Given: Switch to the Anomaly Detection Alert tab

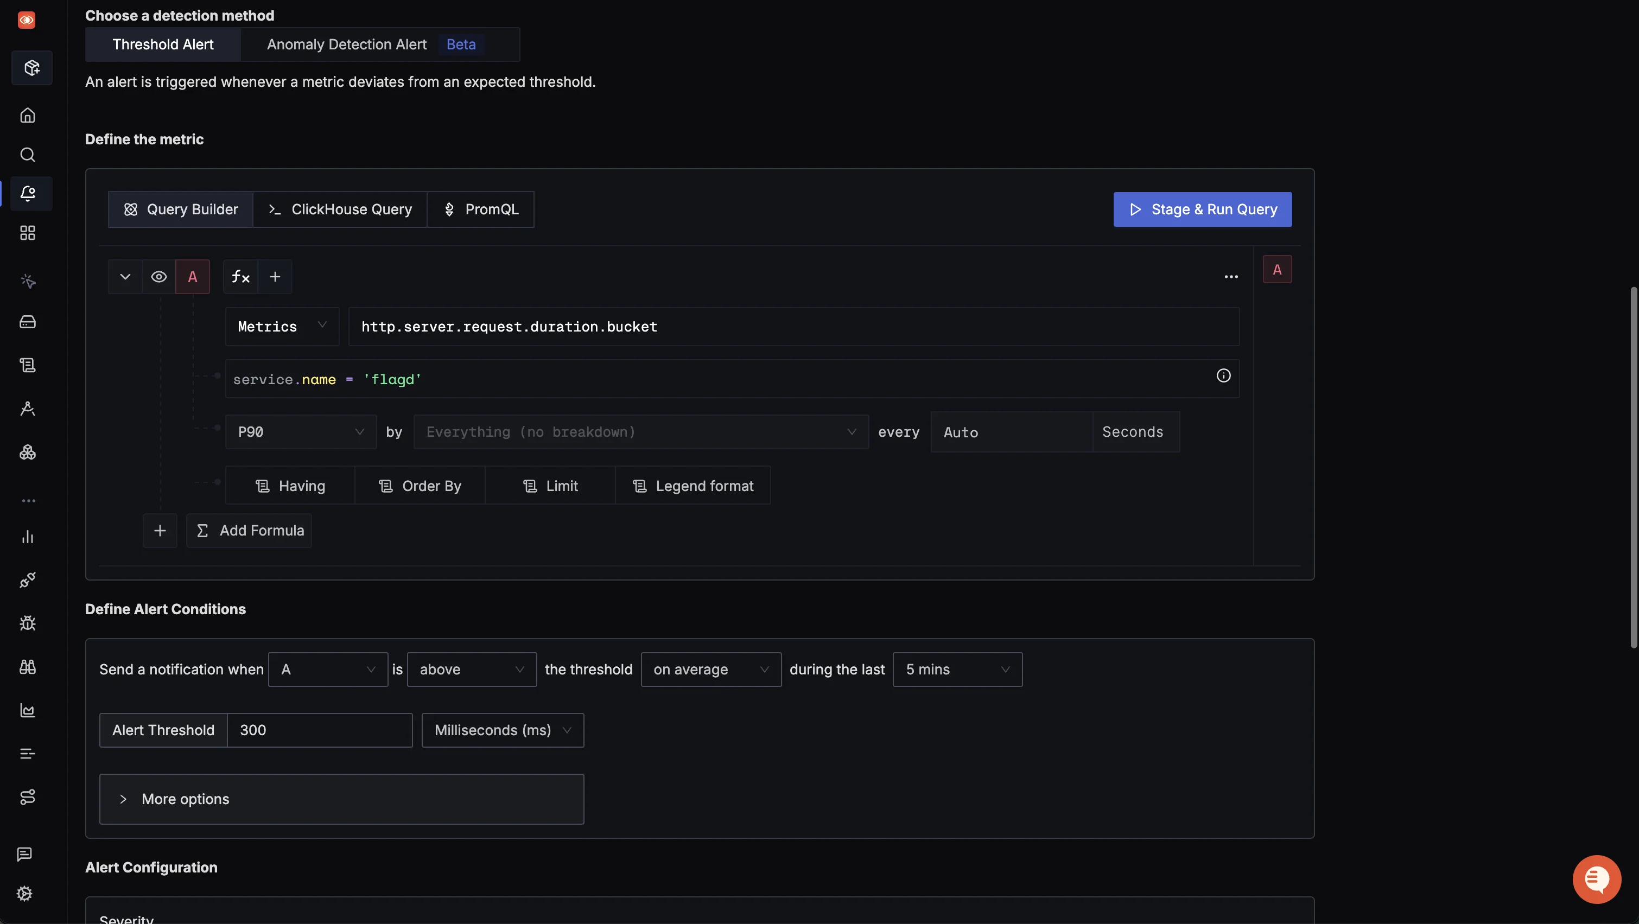Looking at the screenshot, I should click(x=346, y=44).
